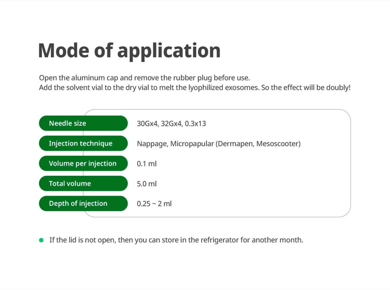Select the "Volume per injection" label
The width and height of the screenshot is (390, 290).
(x=83, y=163)
